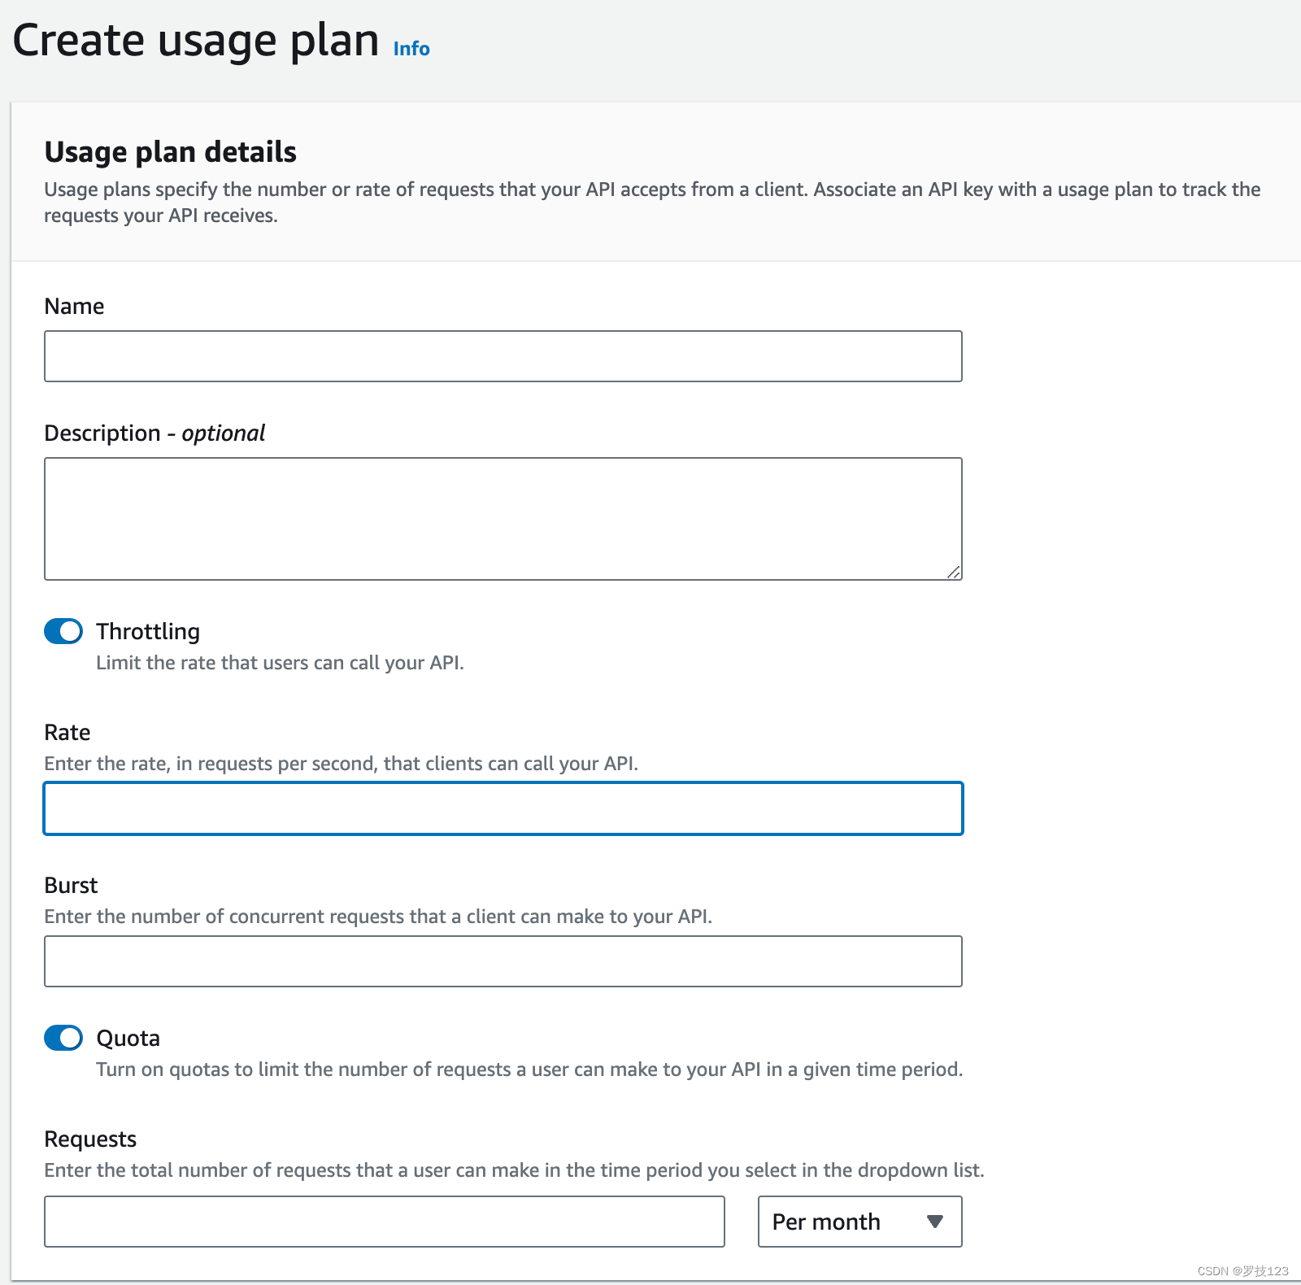Click the 'Create usage plan' page title
Viewport: 1301px width, 1285px height.
[196, 41]
